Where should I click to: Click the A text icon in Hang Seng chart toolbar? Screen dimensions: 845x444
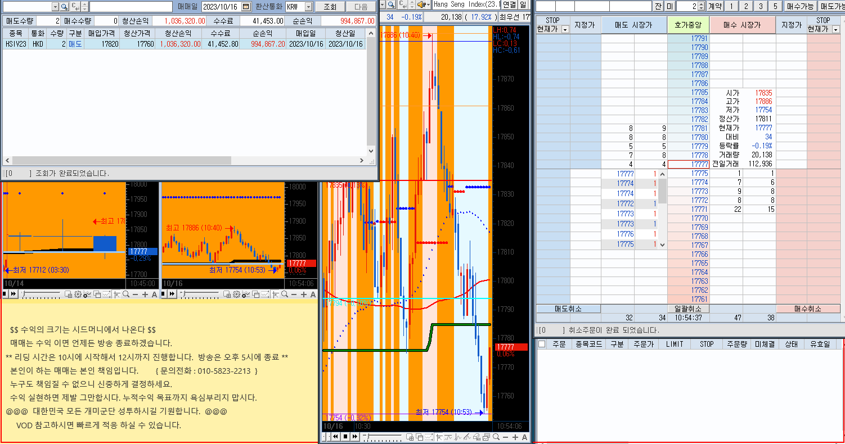pos(524,437)
